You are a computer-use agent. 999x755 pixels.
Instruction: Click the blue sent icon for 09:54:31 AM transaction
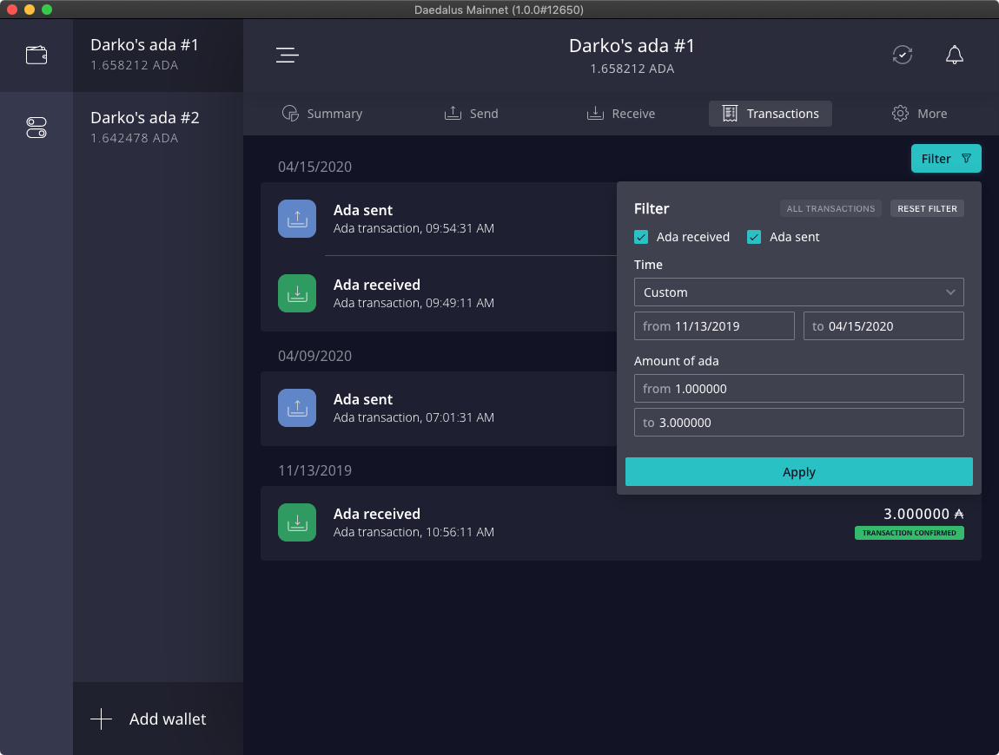point(297,219)
